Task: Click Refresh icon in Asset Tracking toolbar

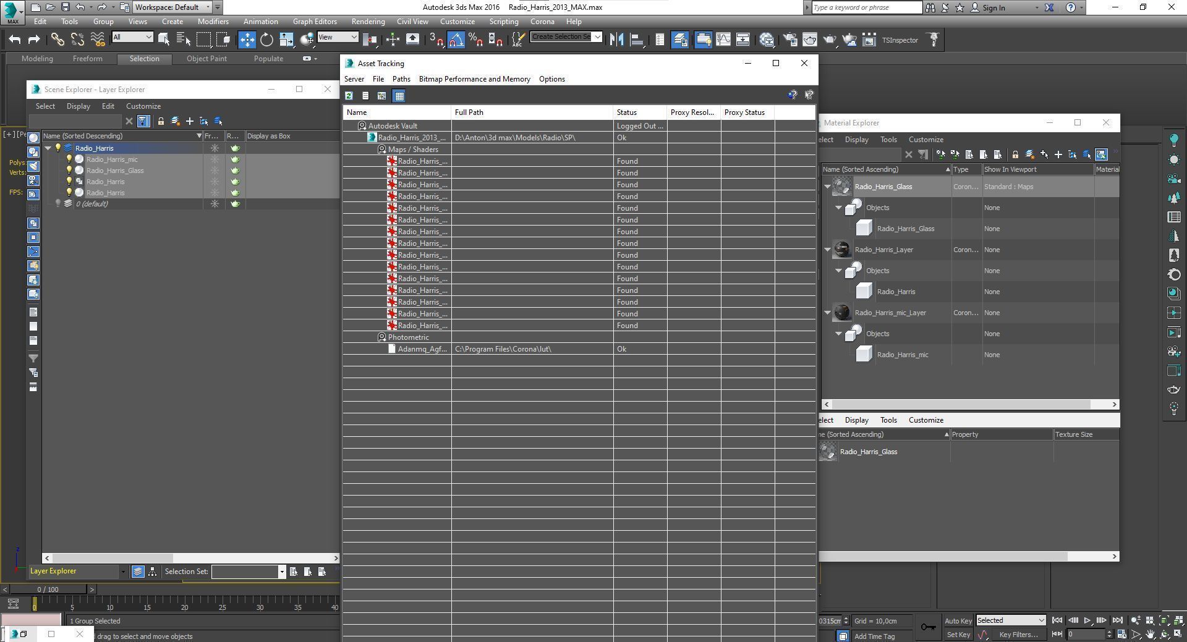Action: click(349, 96)
